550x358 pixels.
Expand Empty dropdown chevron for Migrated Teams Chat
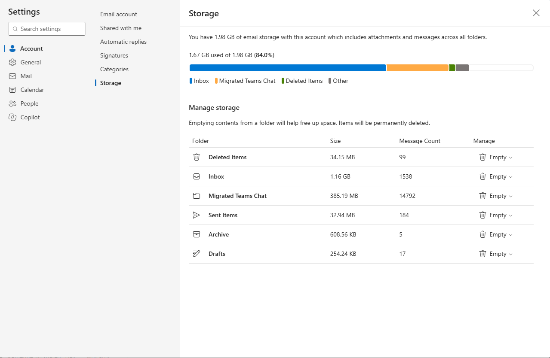pos(510,196)
